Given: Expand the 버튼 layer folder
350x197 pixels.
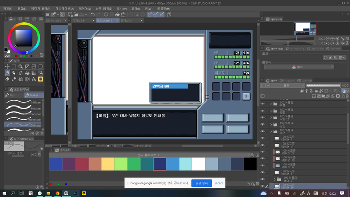Looking at the screenshot, I should (271, 104).
